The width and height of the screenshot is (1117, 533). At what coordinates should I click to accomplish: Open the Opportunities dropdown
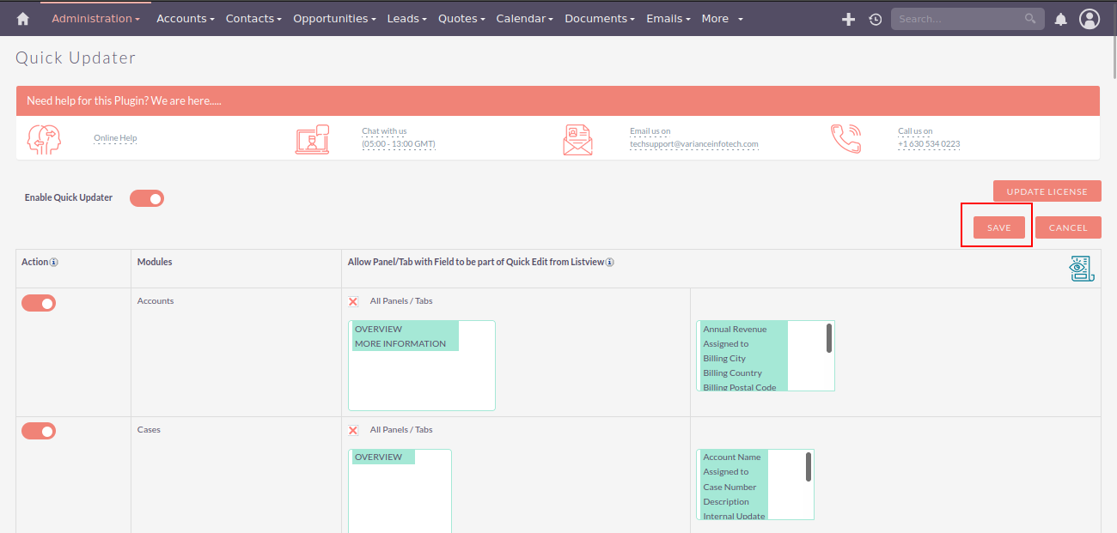334,18
